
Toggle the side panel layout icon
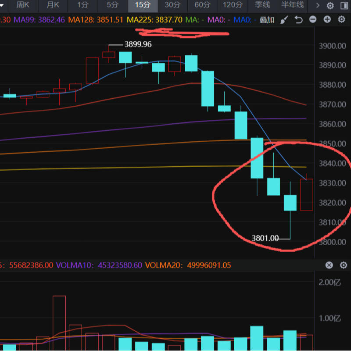(343, 6)
